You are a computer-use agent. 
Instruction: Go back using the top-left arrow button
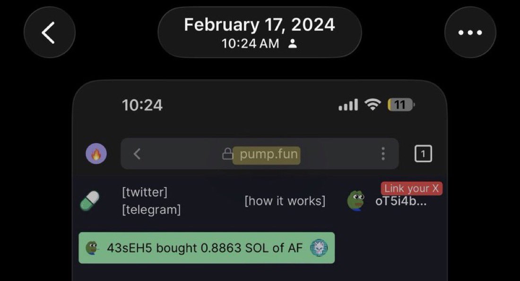pos(50,33)
